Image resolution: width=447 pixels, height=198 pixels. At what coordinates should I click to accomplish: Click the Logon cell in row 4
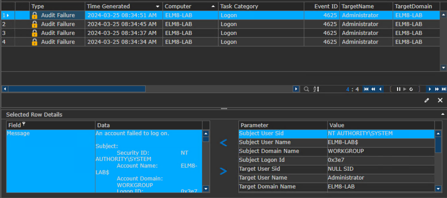pos(261,42)
